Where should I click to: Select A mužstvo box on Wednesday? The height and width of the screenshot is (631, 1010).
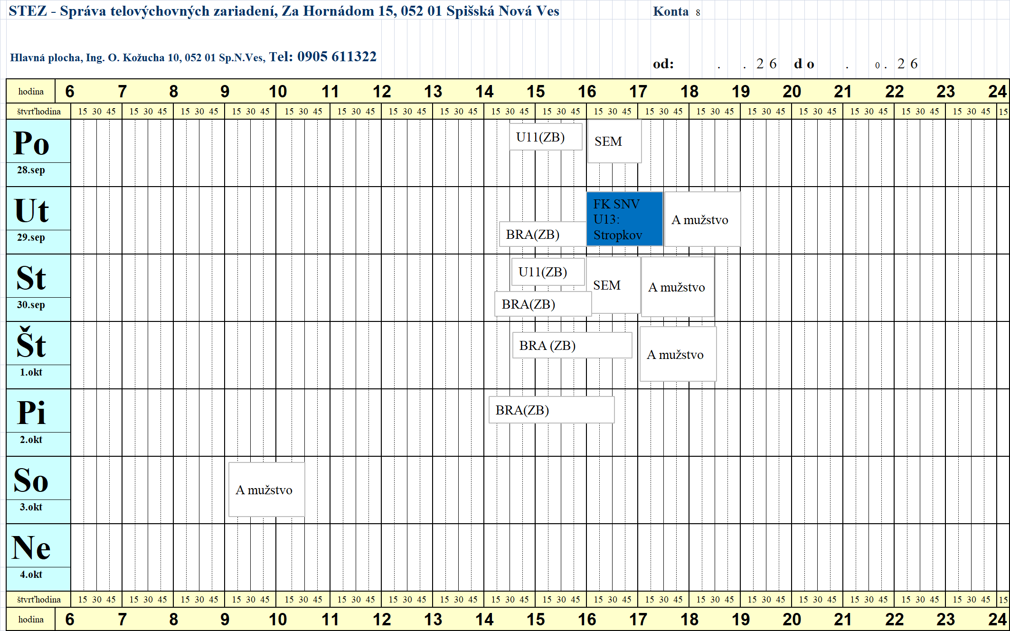click(678, 287)
